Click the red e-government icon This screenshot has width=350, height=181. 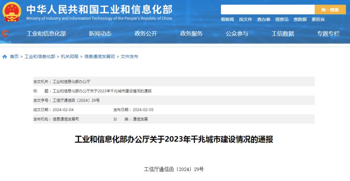(6, 34)
